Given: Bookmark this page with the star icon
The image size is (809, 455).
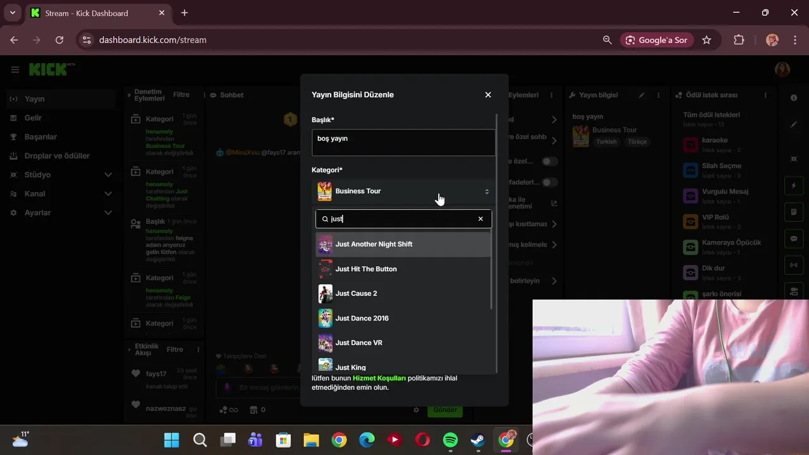Looking at the screenshot, I should point(707,40).
